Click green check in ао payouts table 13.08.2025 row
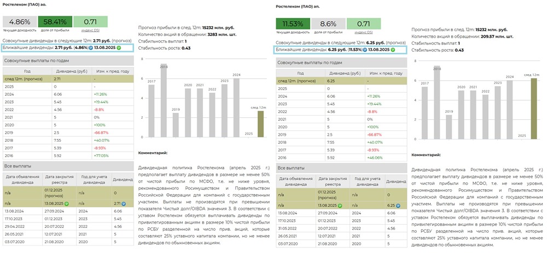 click(66, 204)
